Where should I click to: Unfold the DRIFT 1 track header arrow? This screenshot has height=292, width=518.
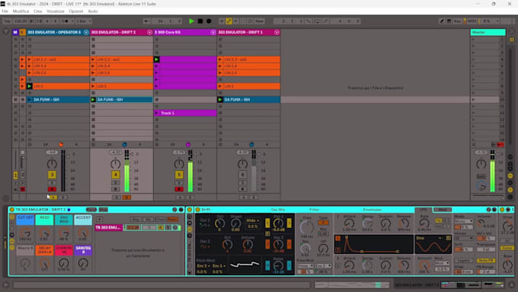click(277, 33)
